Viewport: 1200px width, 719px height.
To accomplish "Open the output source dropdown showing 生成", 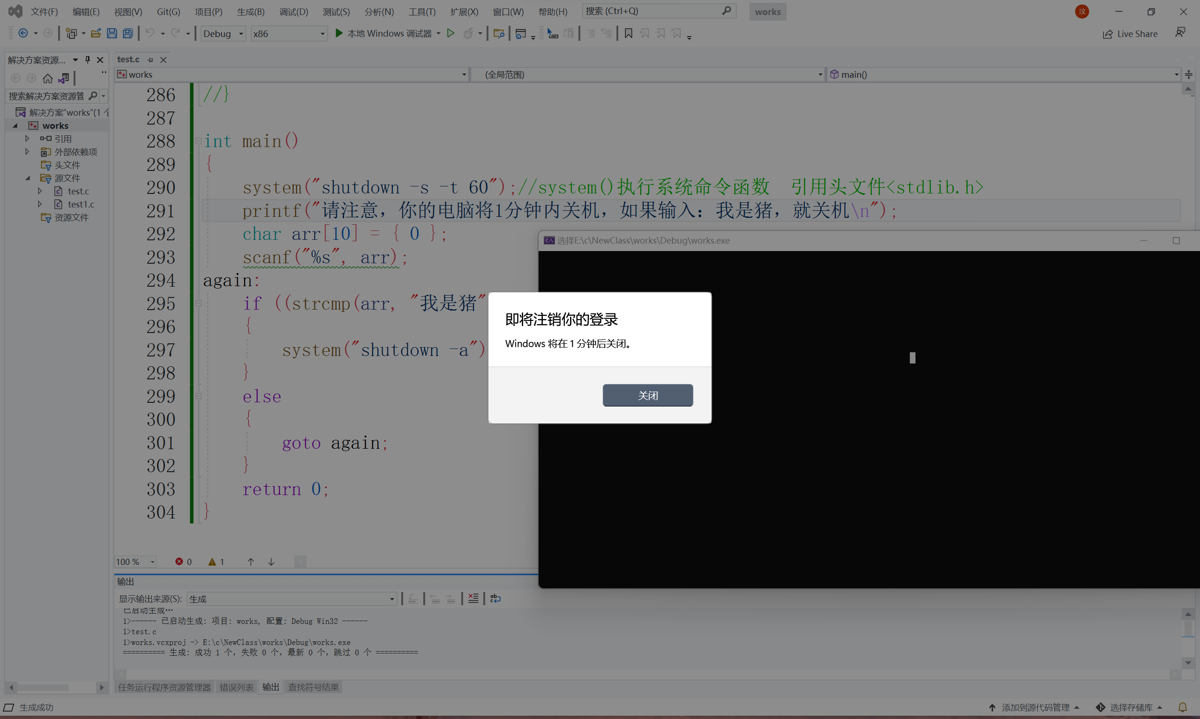I will [292, 599].
